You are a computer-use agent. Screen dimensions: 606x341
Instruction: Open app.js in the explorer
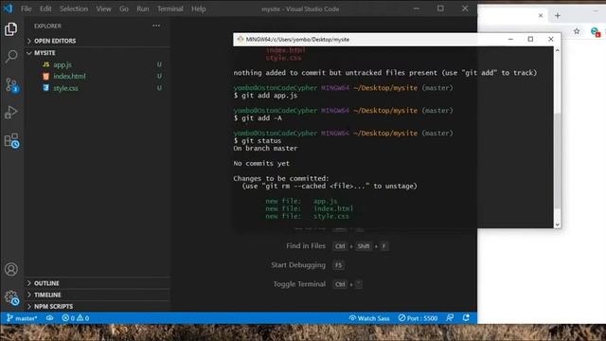tap(62, 64)
